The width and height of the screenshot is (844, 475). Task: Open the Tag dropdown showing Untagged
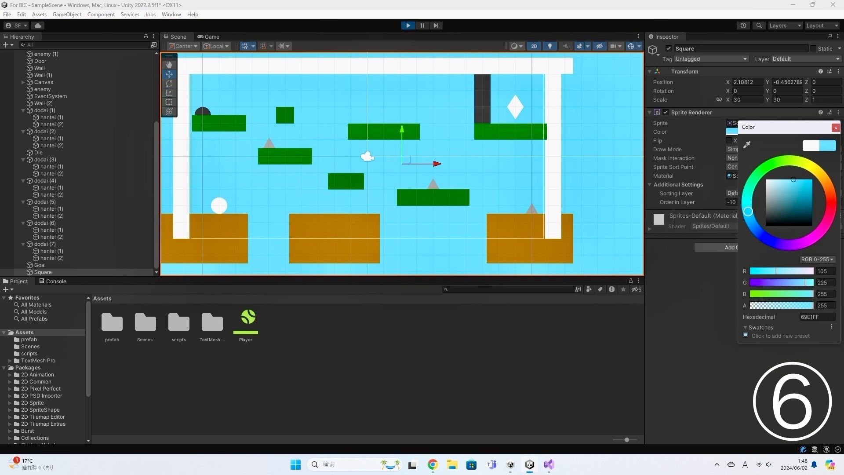click(711, 59)
